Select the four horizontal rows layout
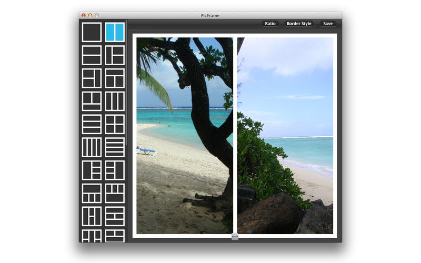 tap(115, 147)
